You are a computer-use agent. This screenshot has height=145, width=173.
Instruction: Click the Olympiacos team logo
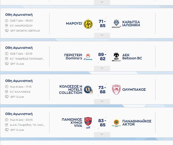(x=116, y=90)
